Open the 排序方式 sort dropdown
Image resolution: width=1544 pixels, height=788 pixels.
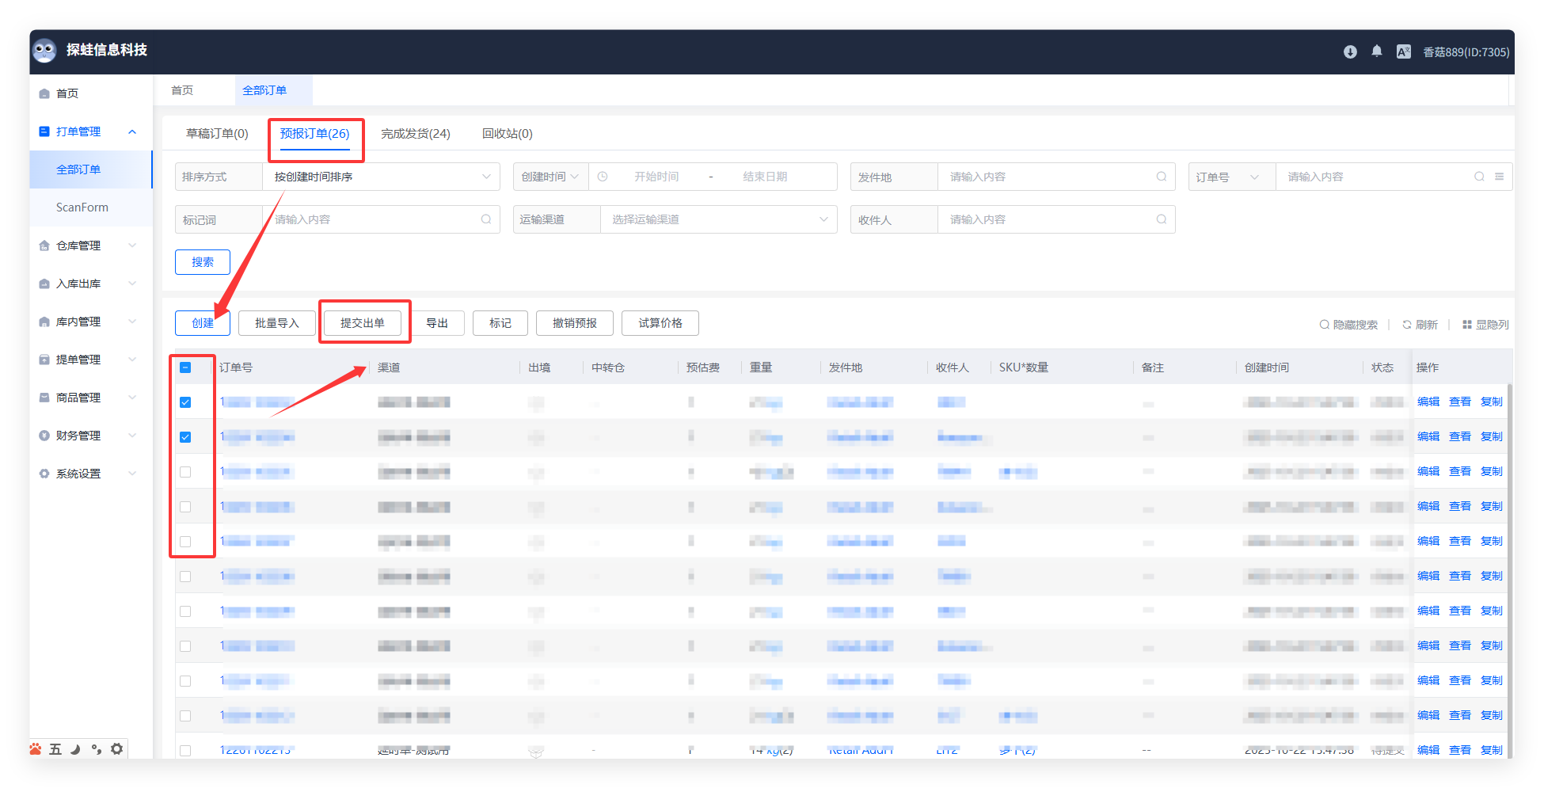(380, 177)
